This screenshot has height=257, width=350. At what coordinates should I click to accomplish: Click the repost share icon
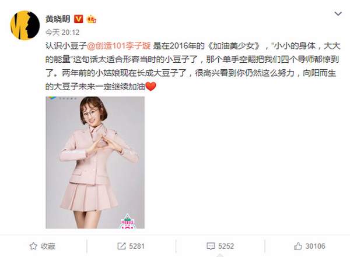point(121,246)
